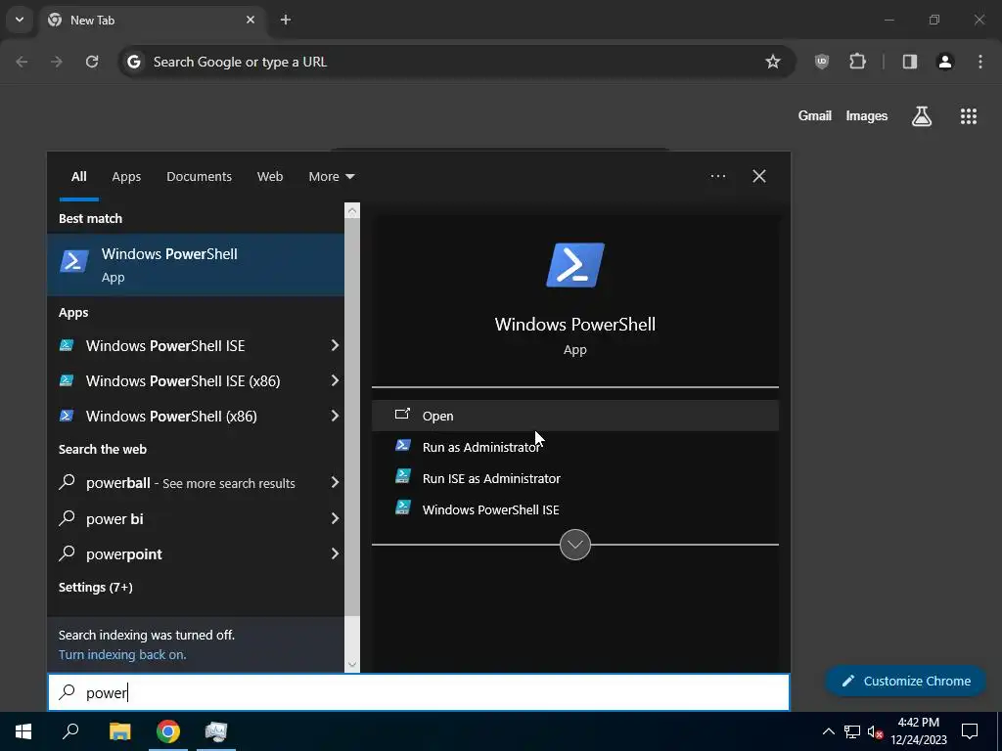Click results list scroll up arrow

click(x=352, y=211)
